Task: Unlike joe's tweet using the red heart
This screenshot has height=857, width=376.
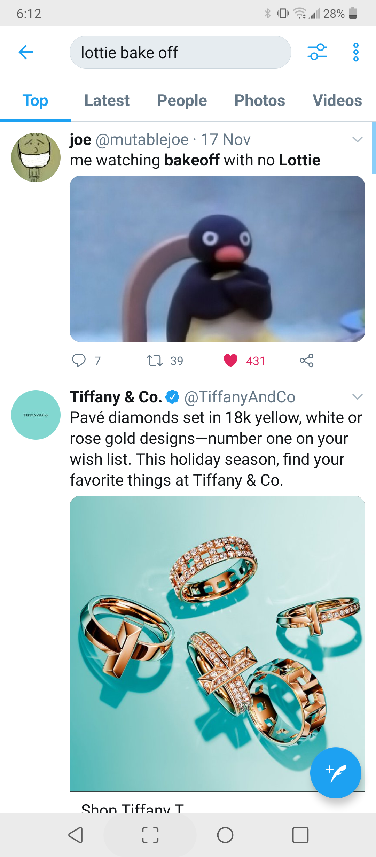Action: (x=230, y=361)
